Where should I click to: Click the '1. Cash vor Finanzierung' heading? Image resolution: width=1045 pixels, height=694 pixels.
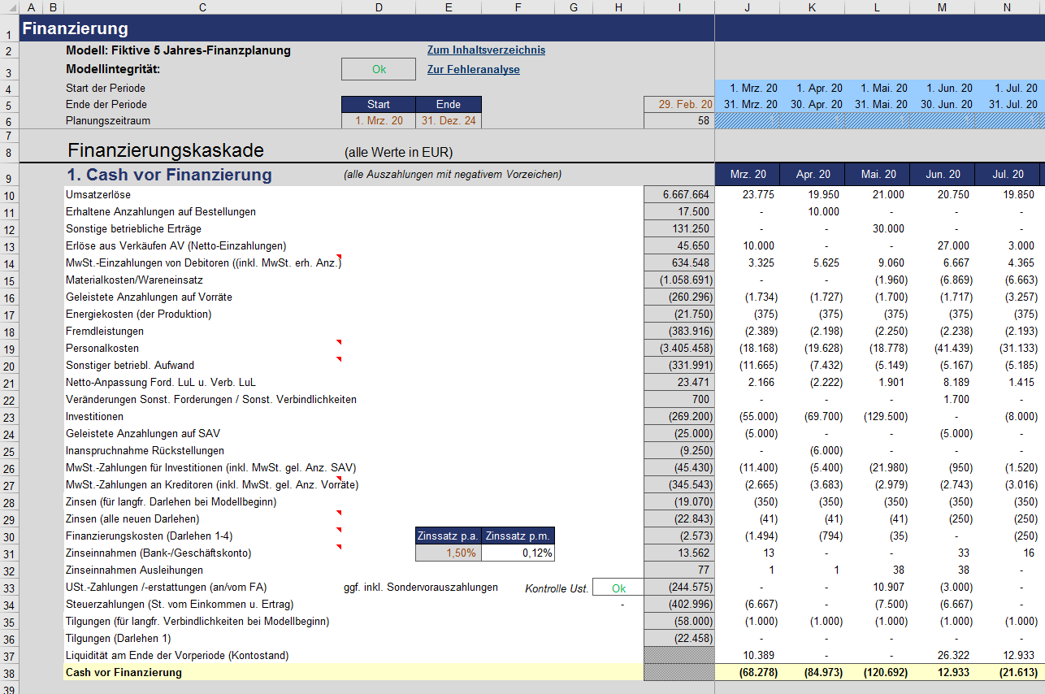(x=170, y=175)
